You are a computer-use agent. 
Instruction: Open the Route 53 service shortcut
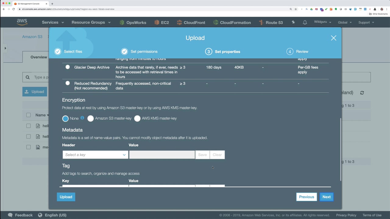click(x=271, y=23)
